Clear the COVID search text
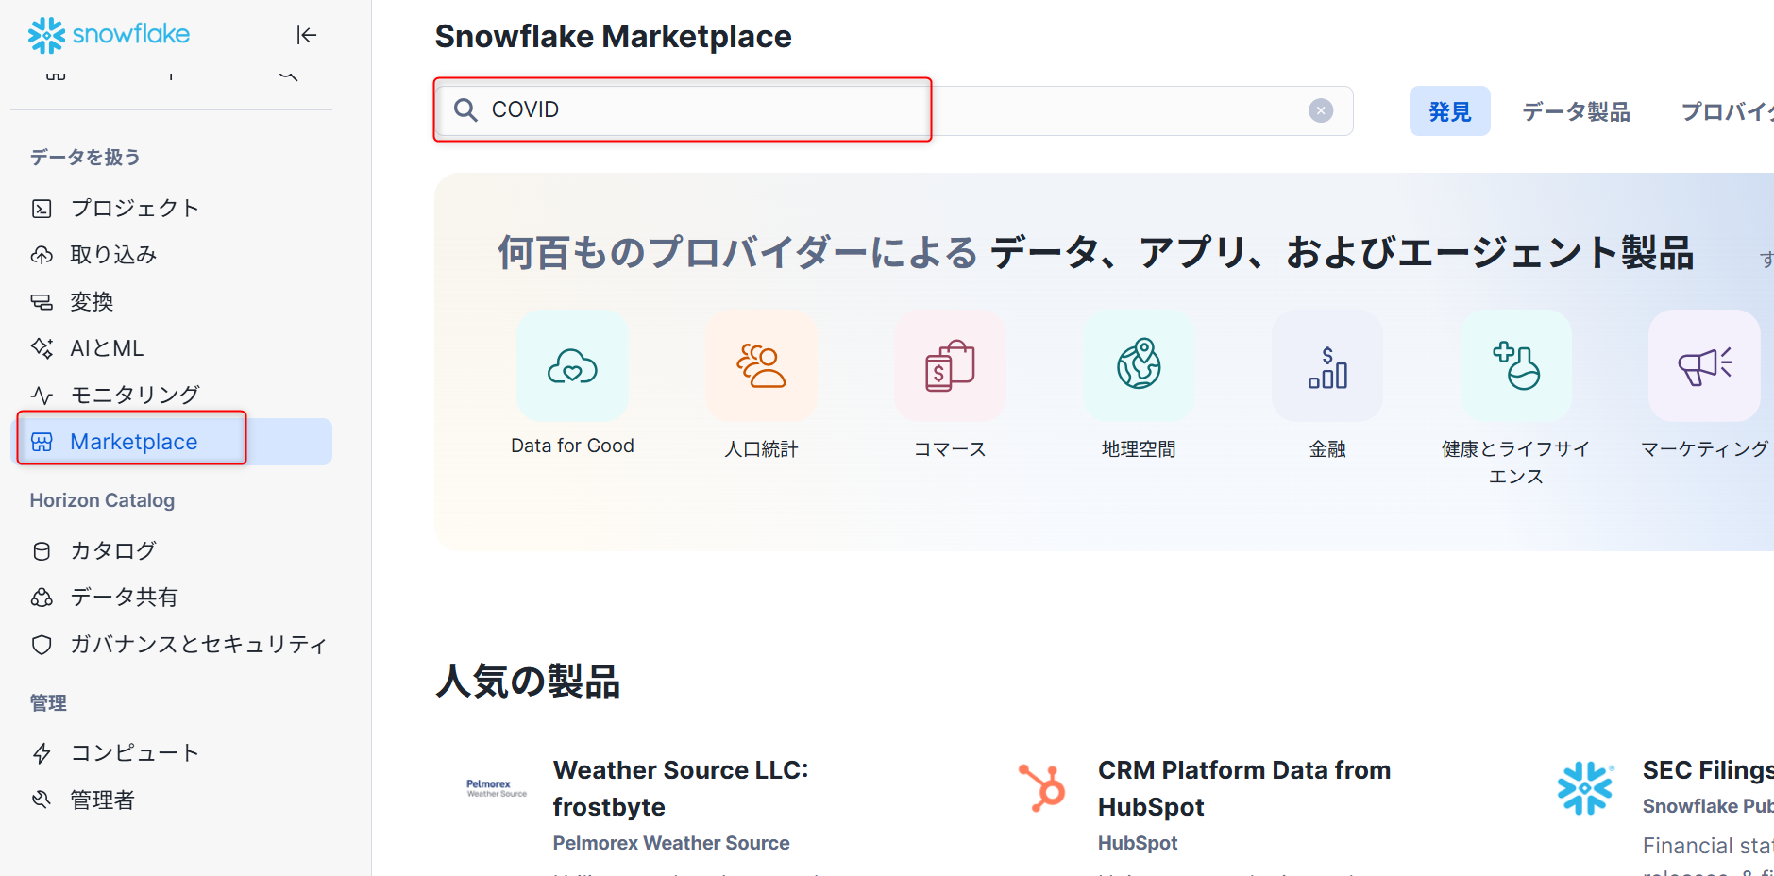1774x876 pixels. tap(1321, 110)
